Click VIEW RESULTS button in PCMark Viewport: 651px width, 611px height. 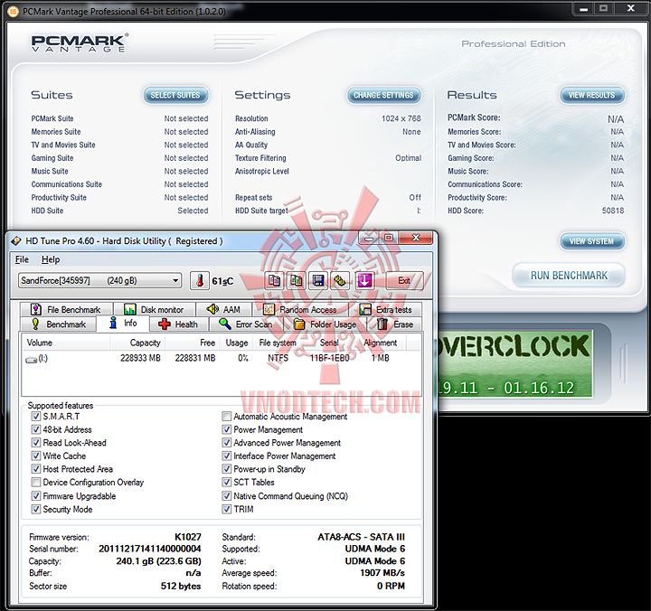592,95
